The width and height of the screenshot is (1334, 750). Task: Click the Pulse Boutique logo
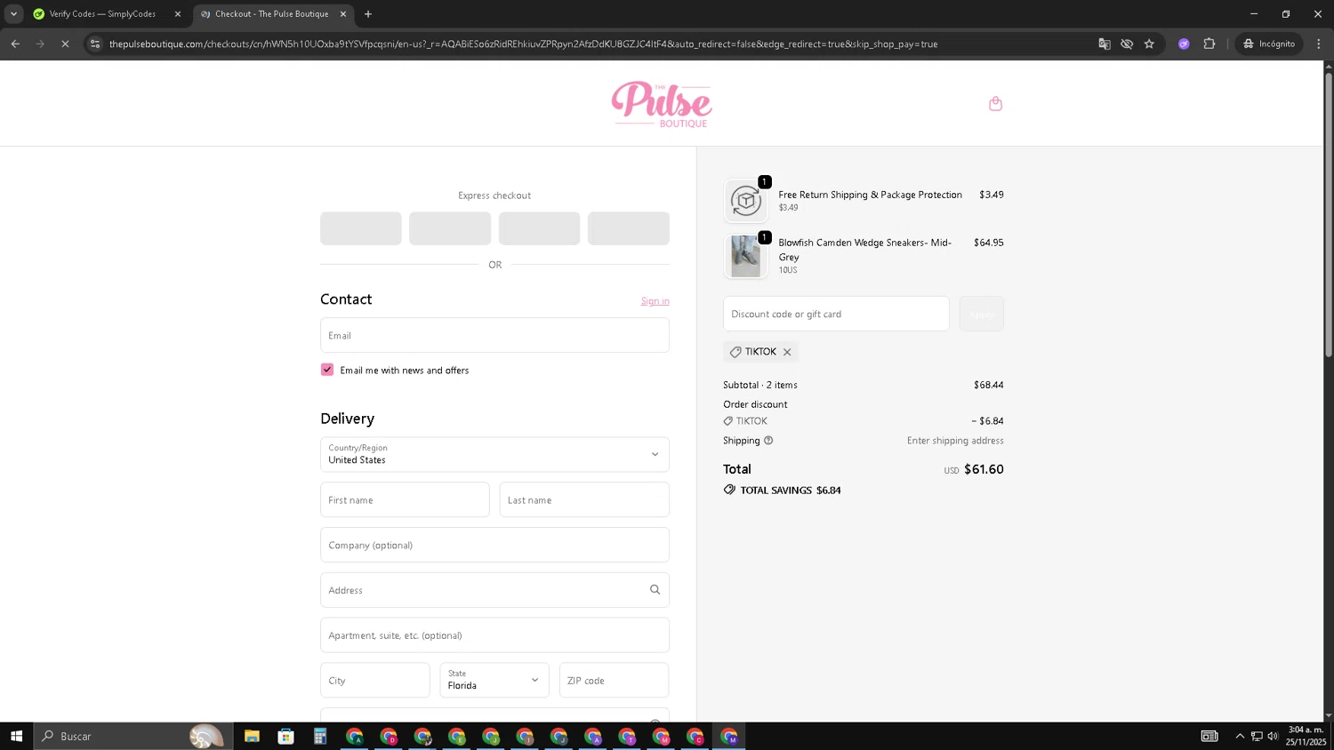662,104
